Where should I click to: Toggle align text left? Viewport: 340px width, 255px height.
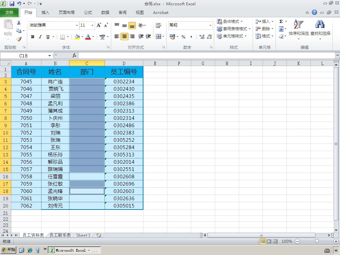click(x=117, y=37)
